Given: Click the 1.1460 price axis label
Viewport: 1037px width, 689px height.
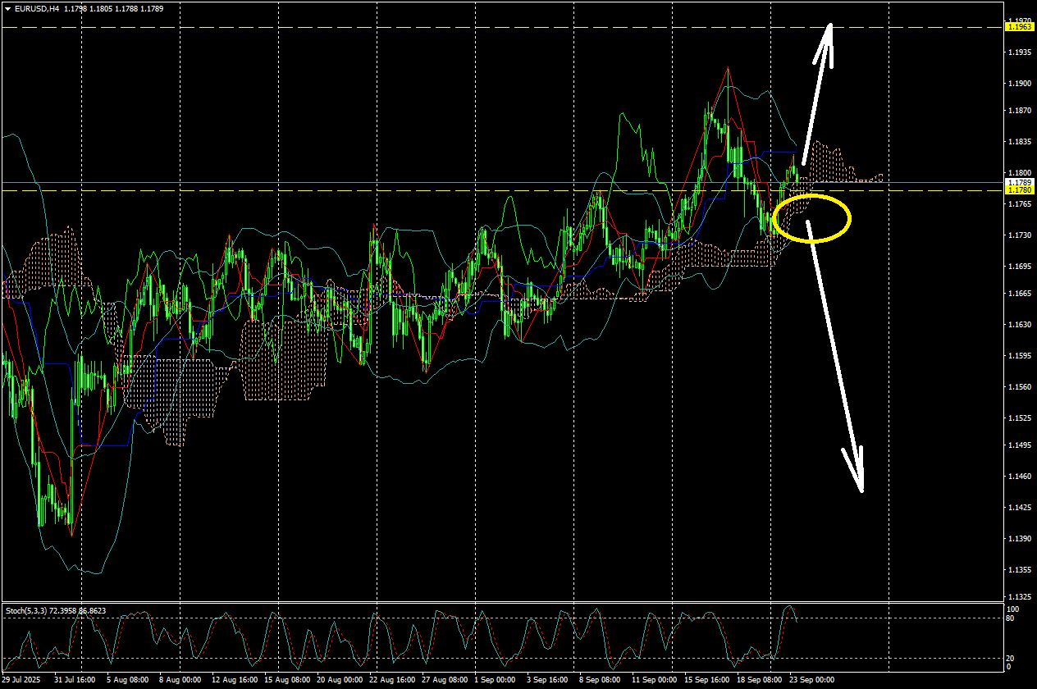Looking at the screenshot, I should pos(1021,477).
